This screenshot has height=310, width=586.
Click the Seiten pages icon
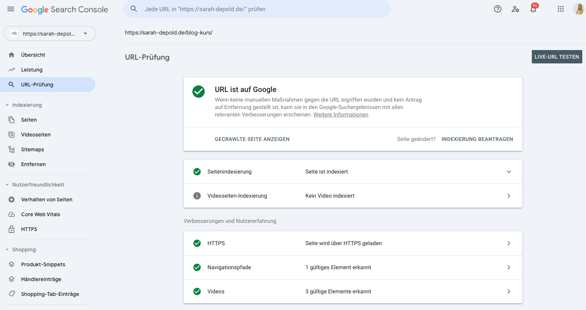click(x=12, y=120)
